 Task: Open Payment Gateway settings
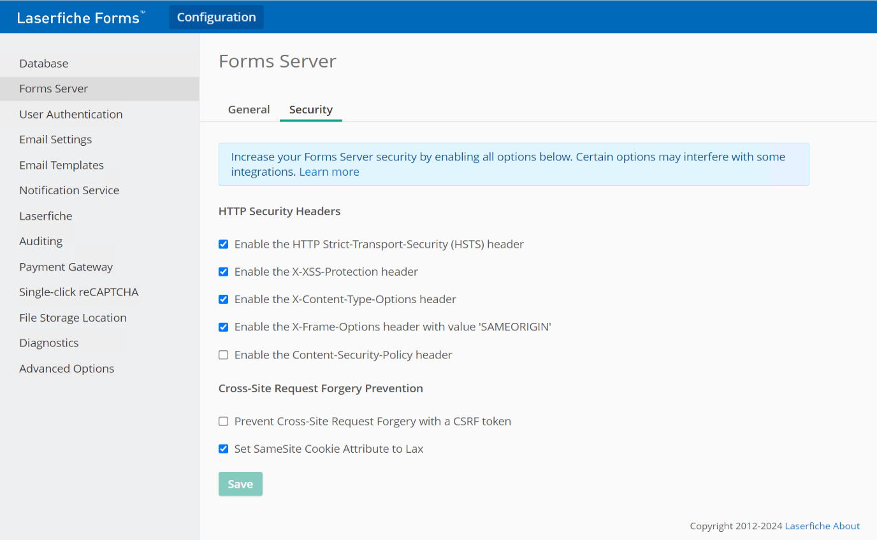pos(99,267)
